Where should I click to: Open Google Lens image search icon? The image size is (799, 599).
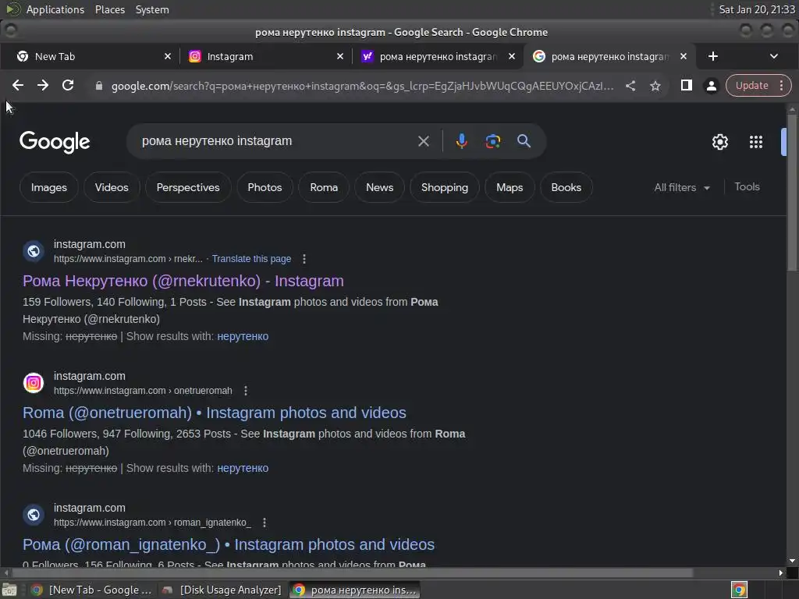click(x=493, y=141)
